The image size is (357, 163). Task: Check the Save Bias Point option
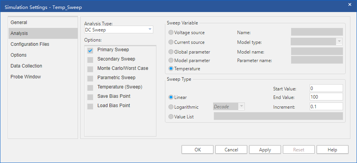tap(90, 97)
